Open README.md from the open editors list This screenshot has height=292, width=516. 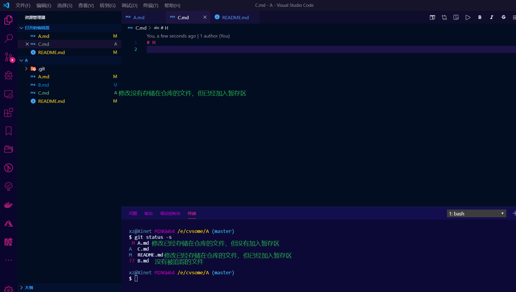(x=70, y=52)
